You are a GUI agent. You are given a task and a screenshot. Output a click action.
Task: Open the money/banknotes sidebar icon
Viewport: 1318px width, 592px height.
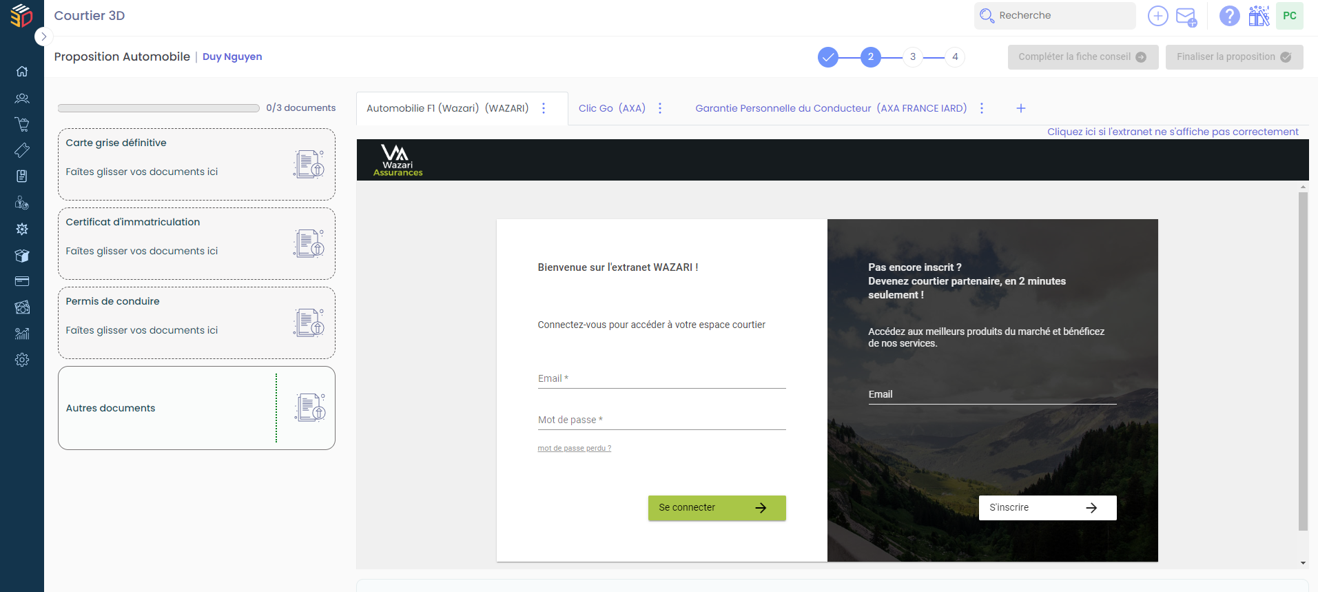(22, 307)
